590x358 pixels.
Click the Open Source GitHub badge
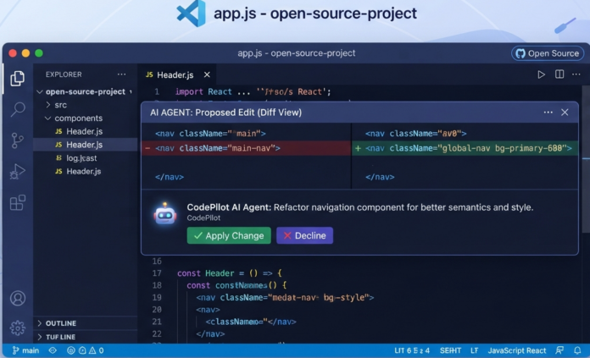[x=548, y=53]
